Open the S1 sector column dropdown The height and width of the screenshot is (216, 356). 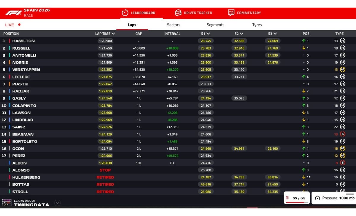pyautogui.click(x=208, y=34)
